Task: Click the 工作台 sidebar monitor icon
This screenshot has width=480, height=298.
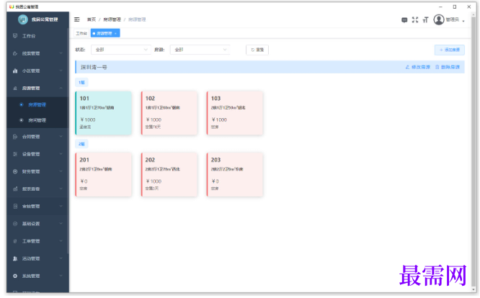Action: 15,36
